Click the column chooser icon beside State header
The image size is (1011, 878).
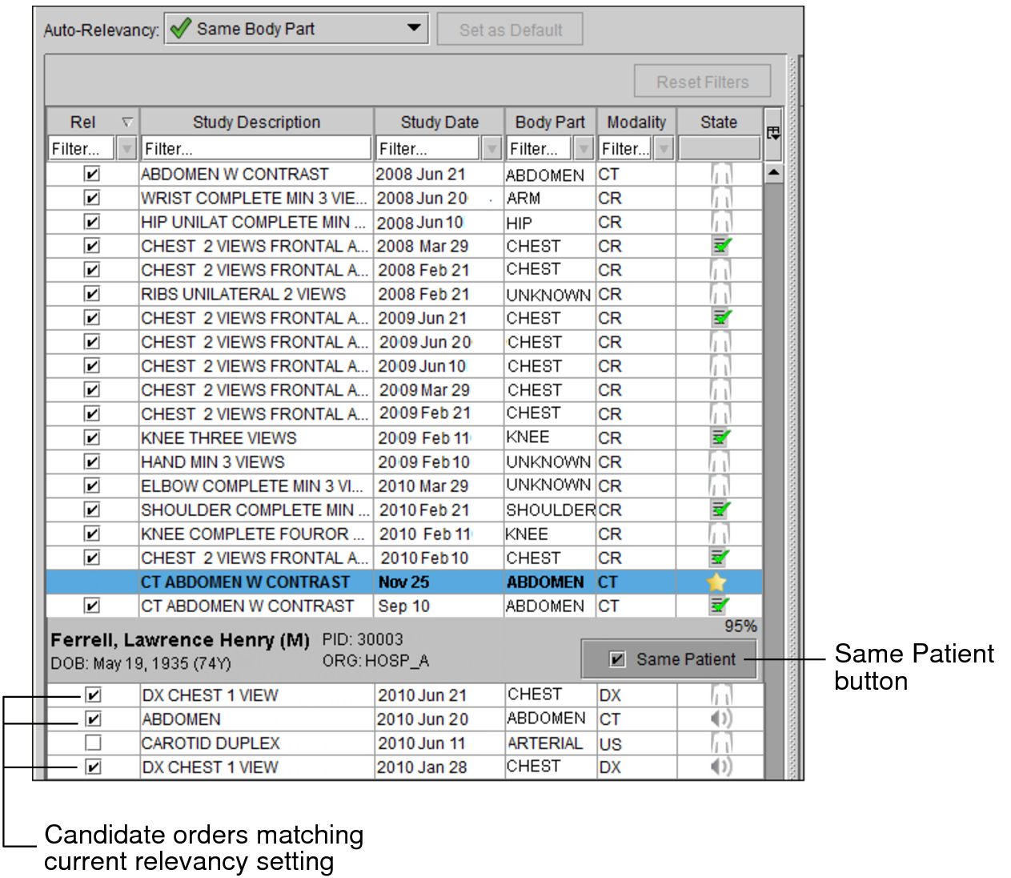coord(773,133)
